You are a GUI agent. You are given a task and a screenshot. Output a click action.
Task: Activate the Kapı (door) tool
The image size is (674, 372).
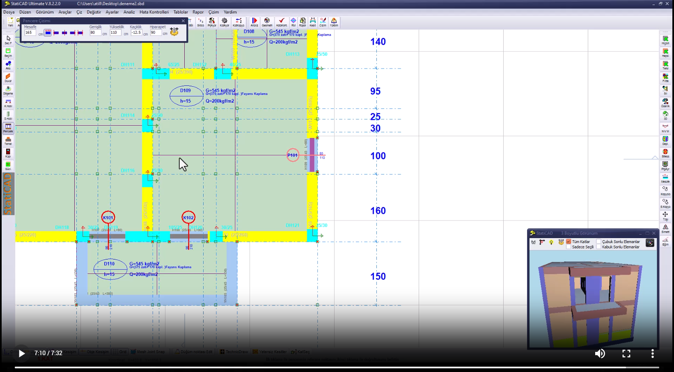(8, 153)
